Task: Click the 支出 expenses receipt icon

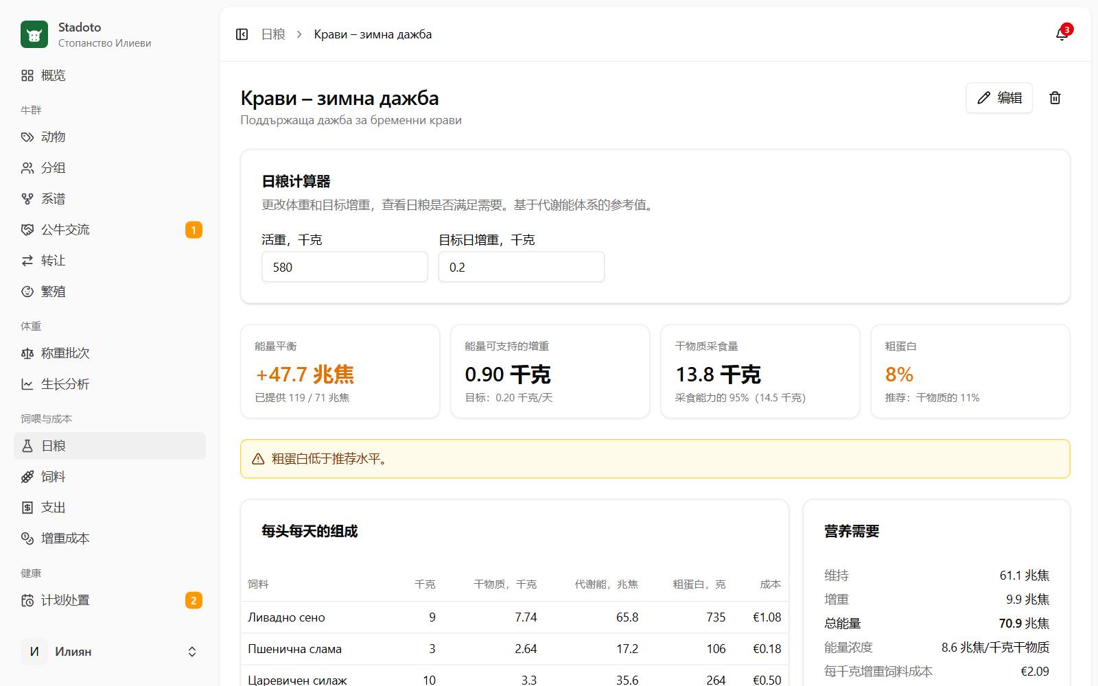Action: (27, 508)
